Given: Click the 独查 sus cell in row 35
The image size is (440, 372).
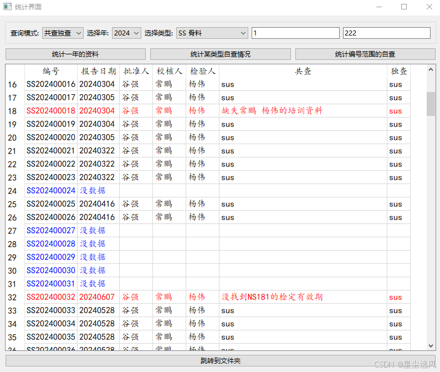Looking at the screenshot, I should pos(399,337).
